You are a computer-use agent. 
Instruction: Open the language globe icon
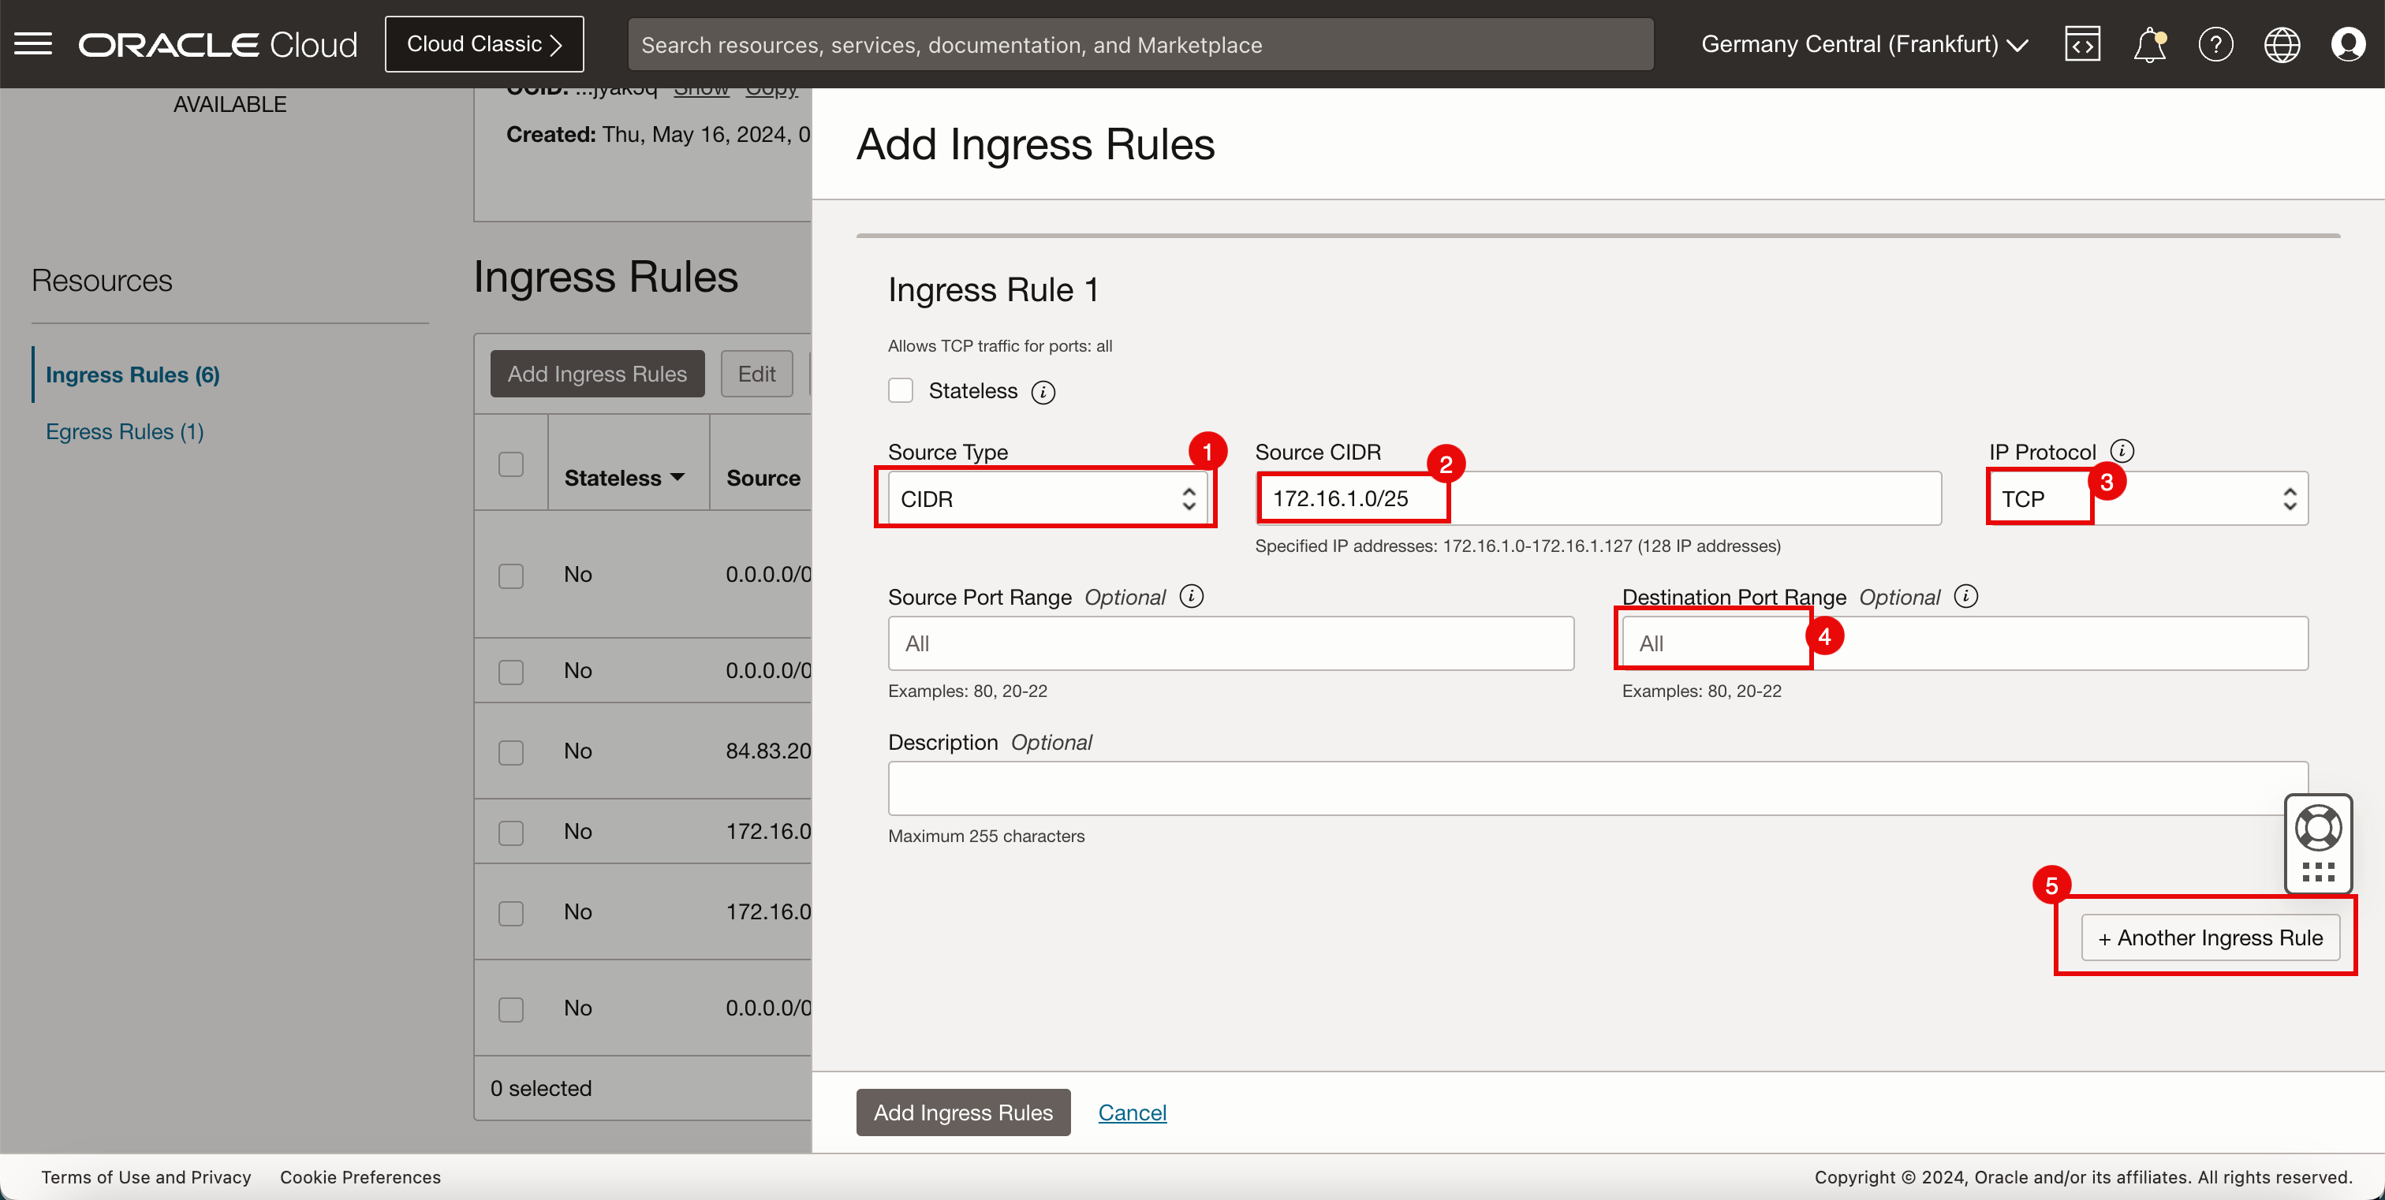click(2282, 43)
